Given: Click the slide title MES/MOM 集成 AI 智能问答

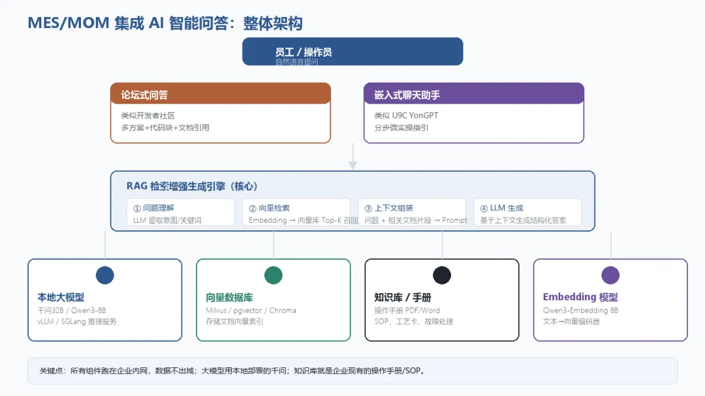Looking at the screenshot, I should coord(165,23).
